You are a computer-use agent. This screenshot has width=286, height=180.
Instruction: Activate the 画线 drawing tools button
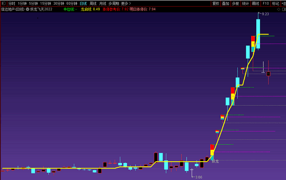point(255,3)
